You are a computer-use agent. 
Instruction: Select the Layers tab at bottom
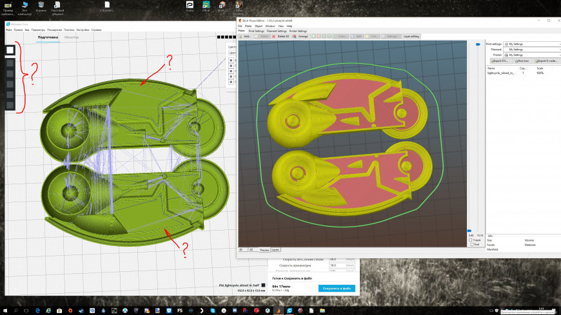(x=275, y=249)
